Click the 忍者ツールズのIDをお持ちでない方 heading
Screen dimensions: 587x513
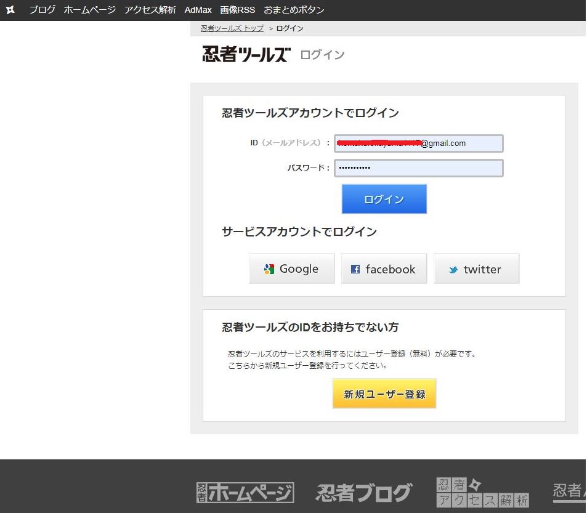[x=310, y=327]
